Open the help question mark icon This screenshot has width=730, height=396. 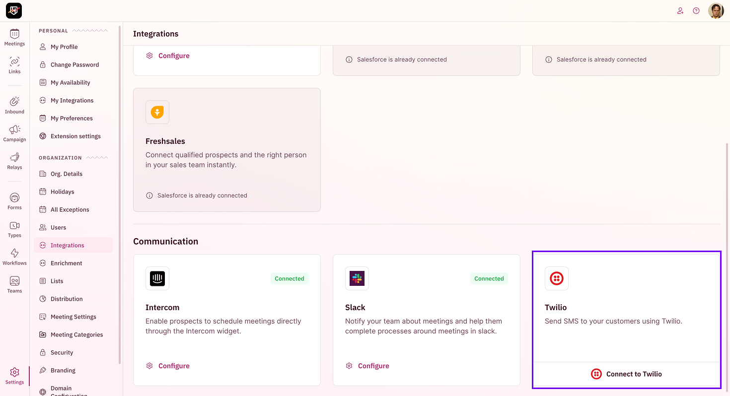pyautogui.click(x=696, y=11)
